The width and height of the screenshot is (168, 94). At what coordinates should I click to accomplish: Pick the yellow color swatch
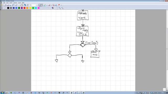click(x=30, y=8)
